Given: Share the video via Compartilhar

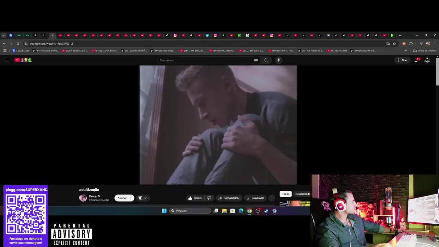Looking at the screenshot, I should click(x=229, y=198).
